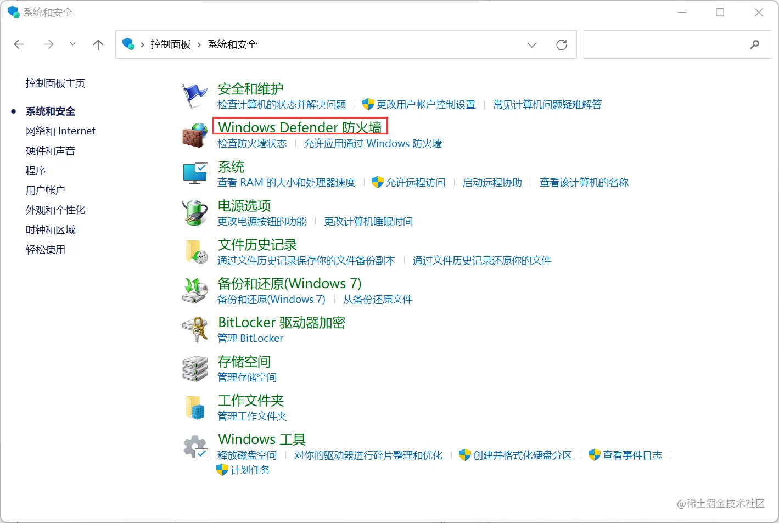The image size is (779, 523).
Task: Click the Windows Tools gear icon
Action: [x=195, y=447]
